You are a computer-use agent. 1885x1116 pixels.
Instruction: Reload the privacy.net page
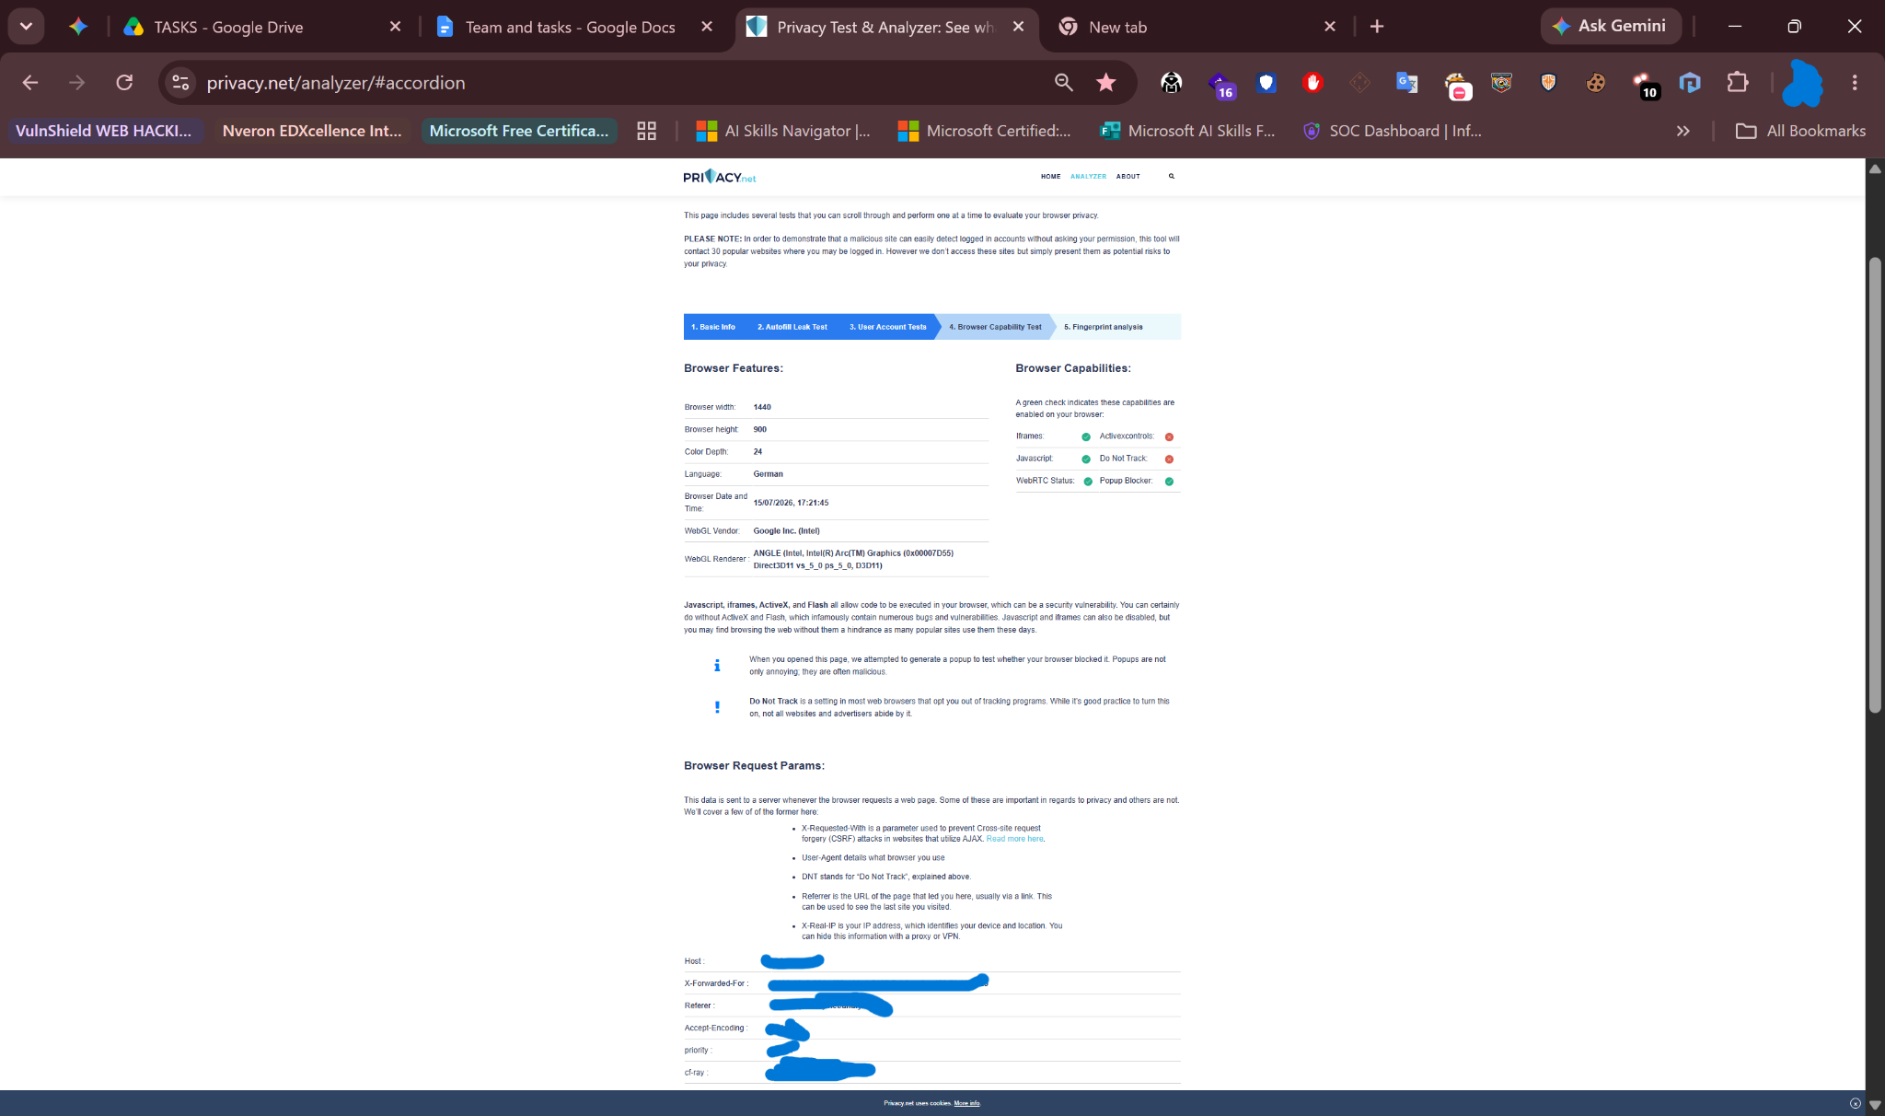tap(124, 83)
